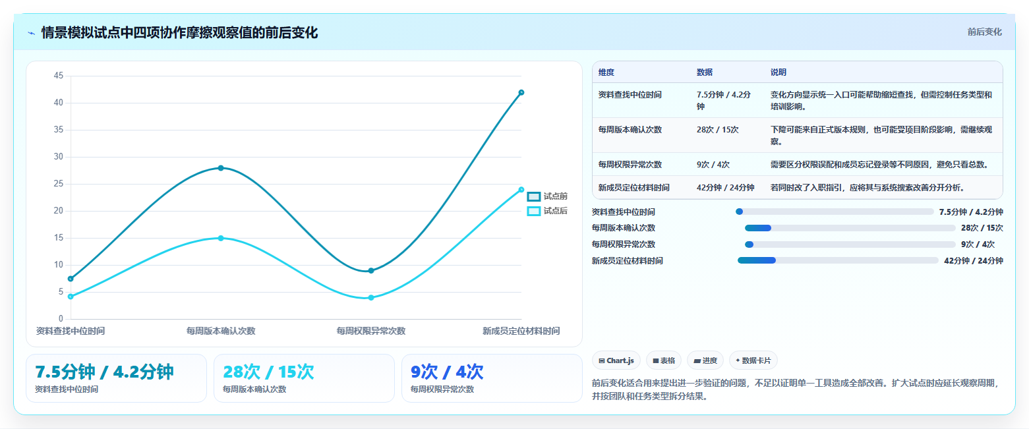Image resolution: width=1029 pixels, height=429 pixels.
Task: Click the 试点前 point for 每周权限异常次数
Action: (371, 271)
